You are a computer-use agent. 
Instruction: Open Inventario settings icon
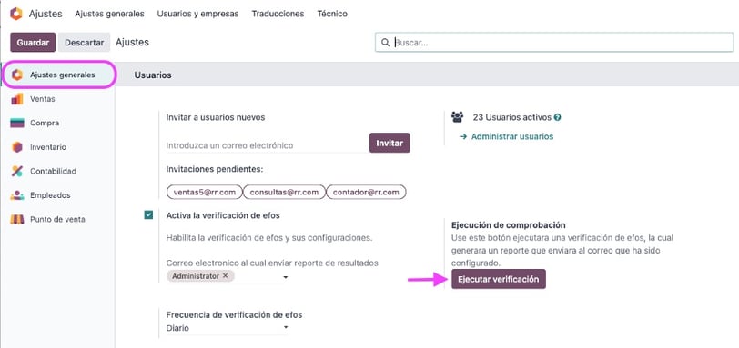pyautogui.click(x=17, y=147)
